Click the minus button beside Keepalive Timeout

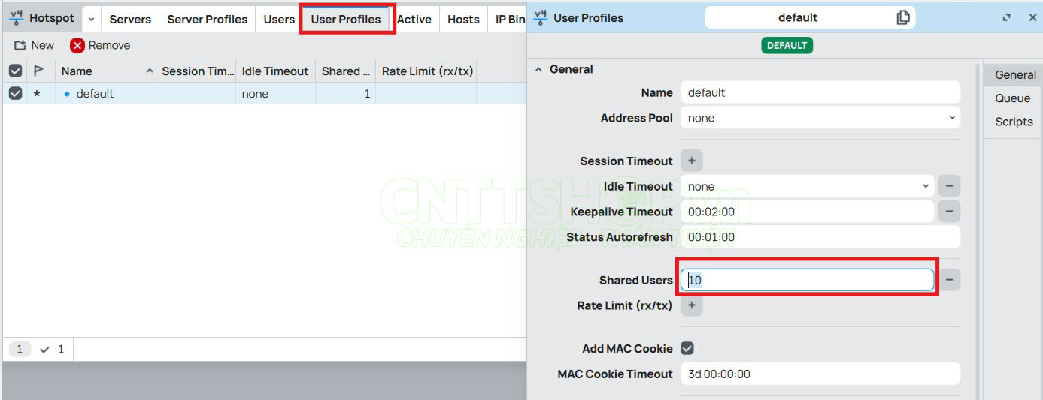[949, 212]
